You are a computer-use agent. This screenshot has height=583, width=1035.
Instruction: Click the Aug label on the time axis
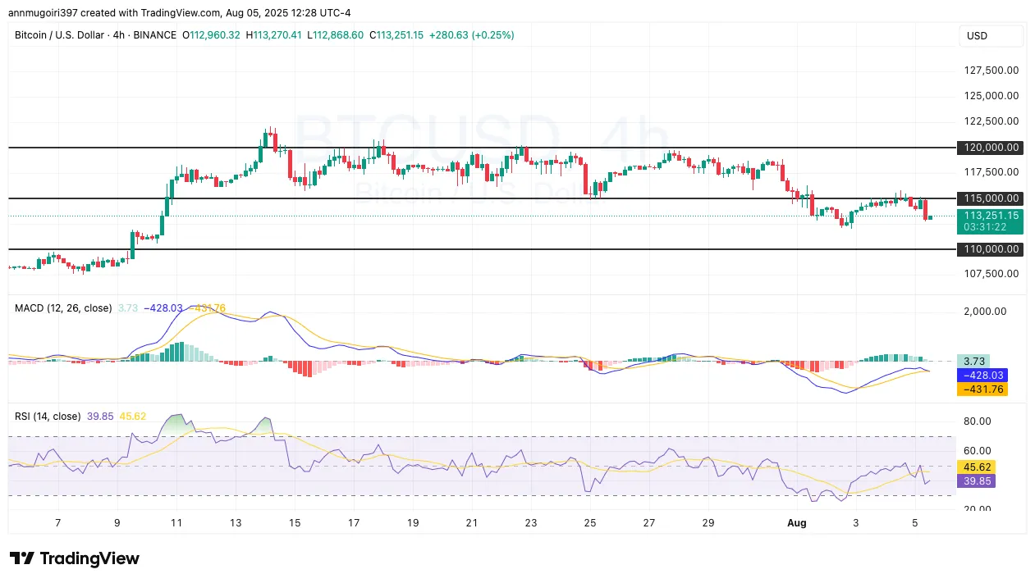point(796,522)
